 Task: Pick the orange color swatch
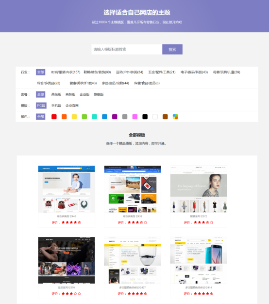pyautogui.click(x=64, y=117)
